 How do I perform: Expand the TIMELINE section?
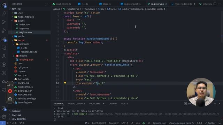[16, 115]
